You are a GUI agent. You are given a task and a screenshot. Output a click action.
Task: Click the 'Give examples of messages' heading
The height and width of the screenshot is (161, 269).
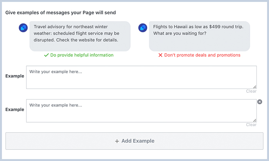tap(61, 13)
